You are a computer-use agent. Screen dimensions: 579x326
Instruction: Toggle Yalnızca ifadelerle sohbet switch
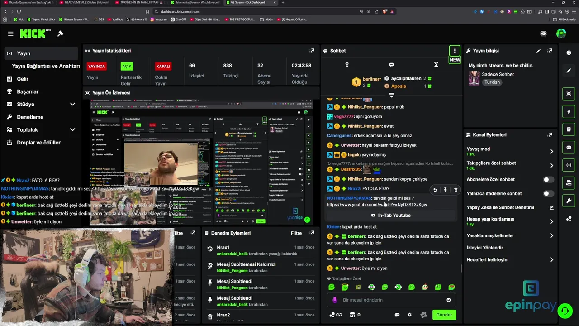(x=548, y=193)
